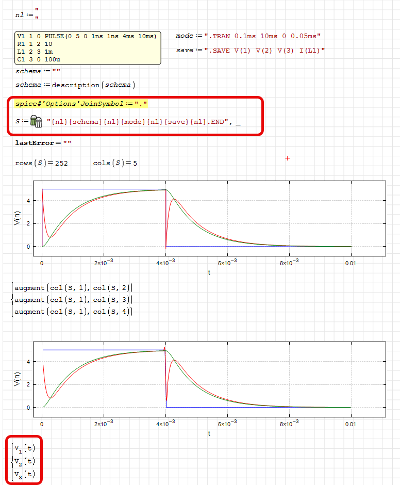Click the empty underscore placeholder after .END
The image size is (400, 485).
point(238,122)
